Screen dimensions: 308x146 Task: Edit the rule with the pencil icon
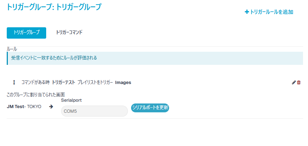tap(294, 83)
